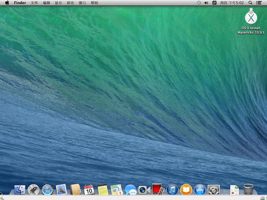This screenshot has width=267, height=200.
Task: Open Maps icon in Dock
Action: tap(117, 190)
